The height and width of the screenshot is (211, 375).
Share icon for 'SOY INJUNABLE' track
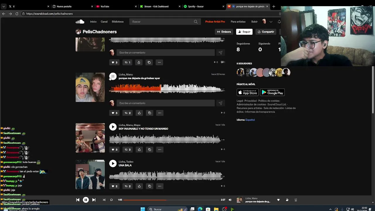139,149
